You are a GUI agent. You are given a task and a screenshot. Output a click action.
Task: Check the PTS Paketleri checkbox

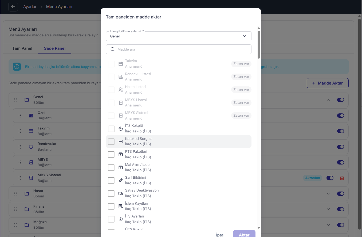pos(111,155)
